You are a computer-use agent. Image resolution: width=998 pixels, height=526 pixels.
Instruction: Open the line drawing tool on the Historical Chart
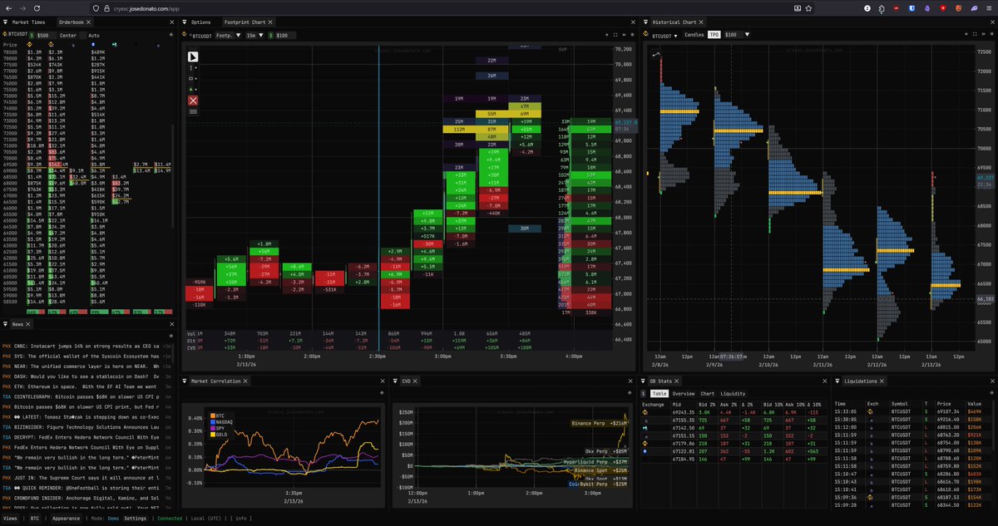(x=656, y=55)
